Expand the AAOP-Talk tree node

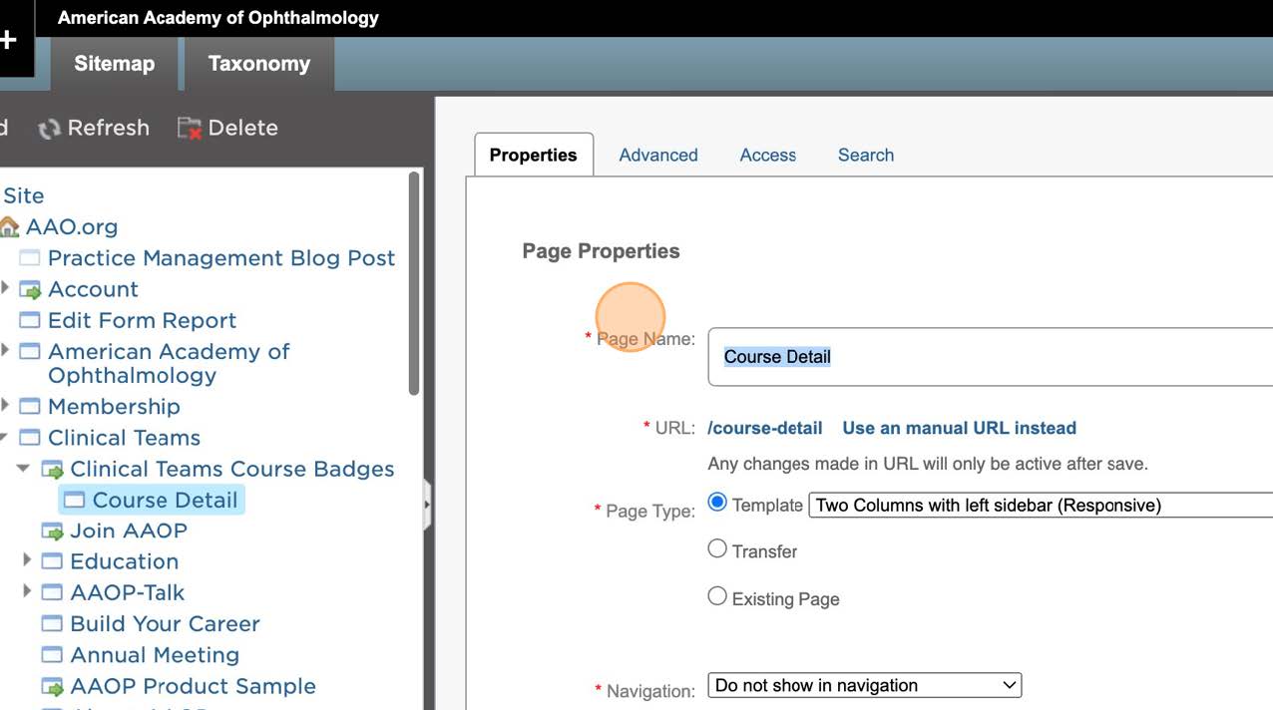pos(27,592)
